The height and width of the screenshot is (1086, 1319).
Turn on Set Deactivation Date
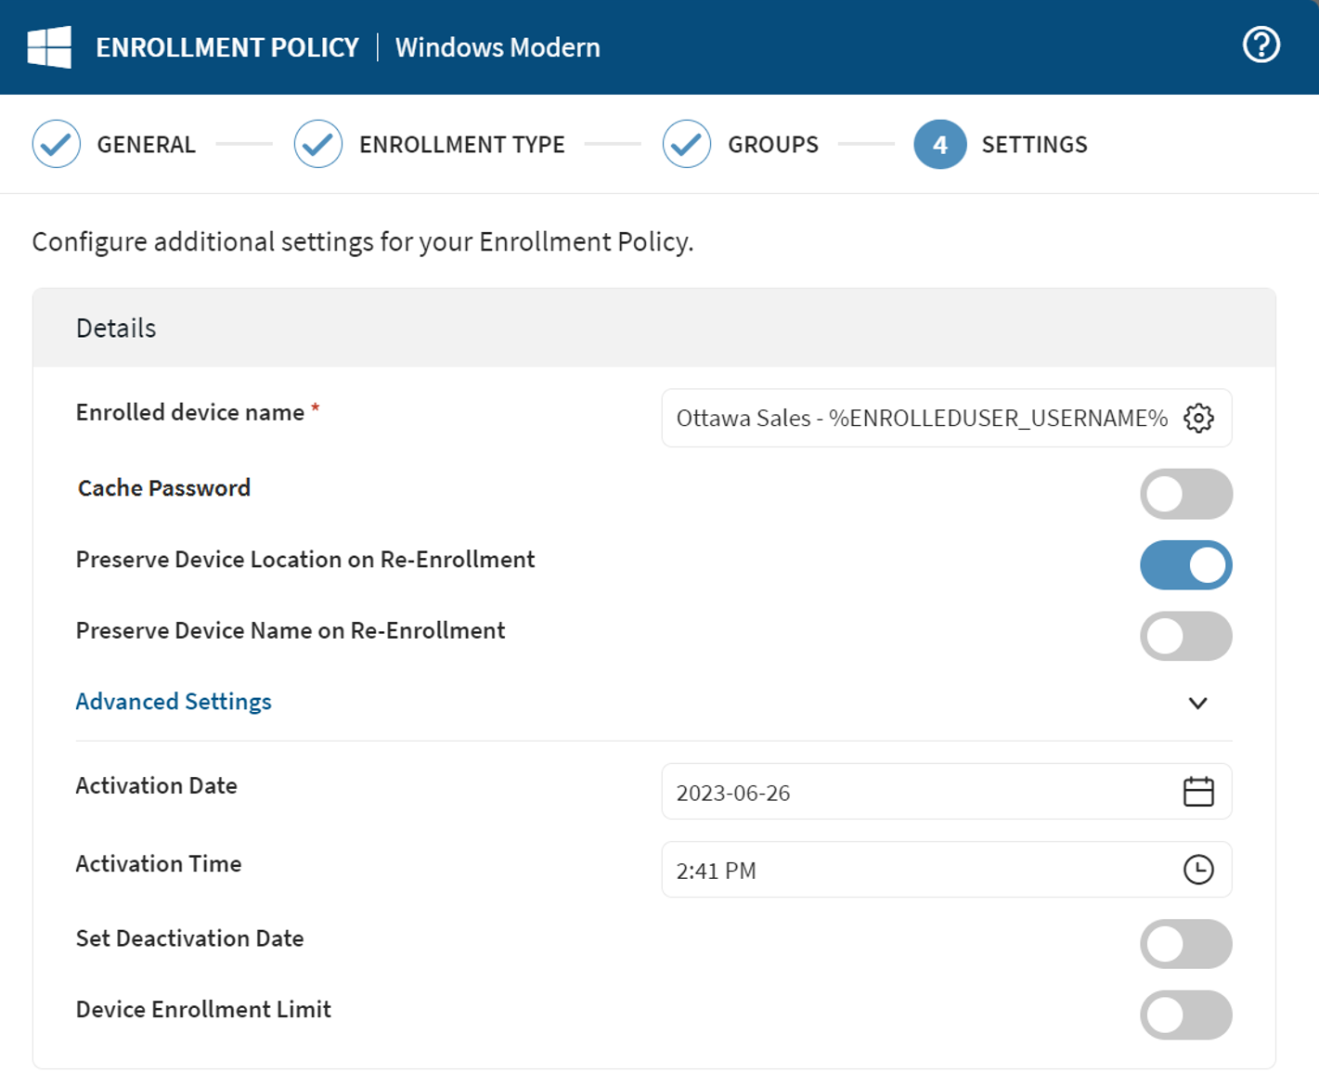coord(1186,943)
